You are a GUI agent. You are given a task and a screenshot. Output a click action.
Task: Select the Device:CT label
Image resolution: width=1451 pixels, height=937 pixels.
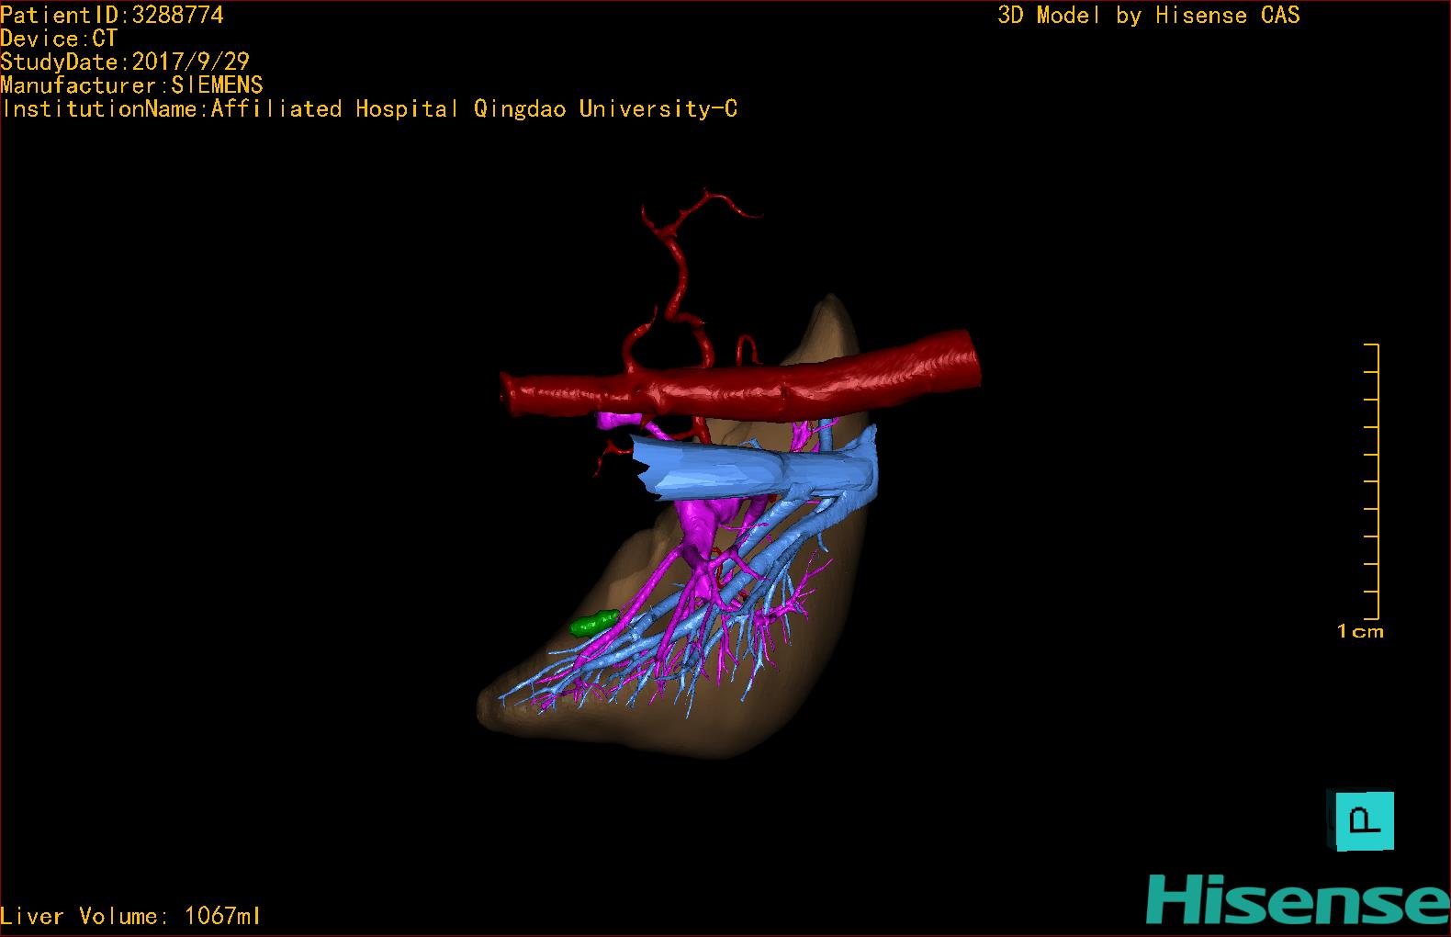pos(59,39)
